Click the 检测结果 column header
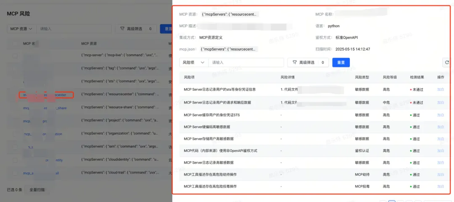The width and height of the screenshot is (454, 202). click(x=417, y=77)
